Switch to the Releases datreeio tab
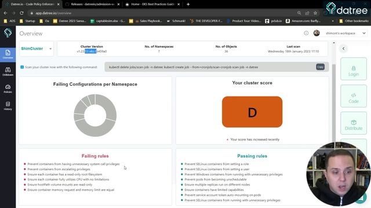The width and height of the screenshot is (371, 208). click(x=92, y=4)
